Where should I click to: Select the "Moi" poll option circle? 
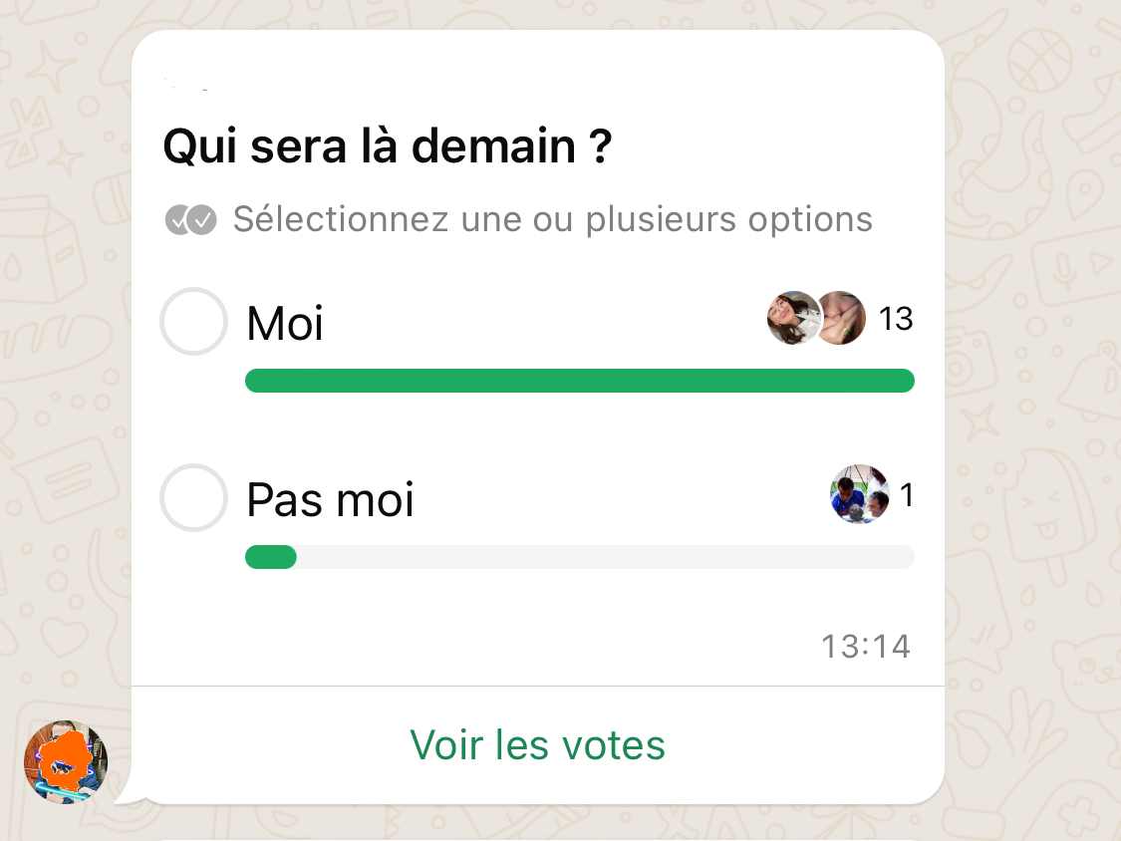coord(193,321)
